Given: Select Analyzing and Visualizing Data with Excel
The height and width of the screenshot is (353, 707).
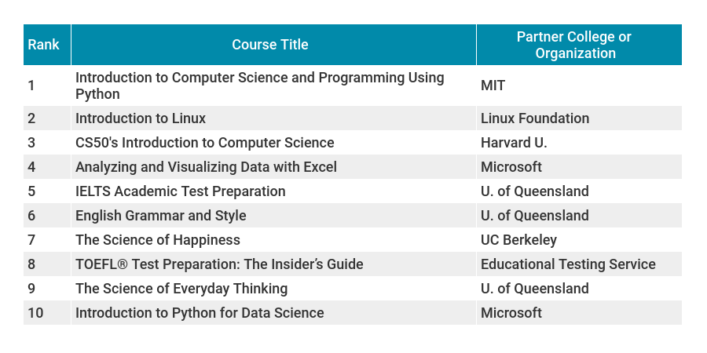Looking at the screenshot, I should click(206, 167).
